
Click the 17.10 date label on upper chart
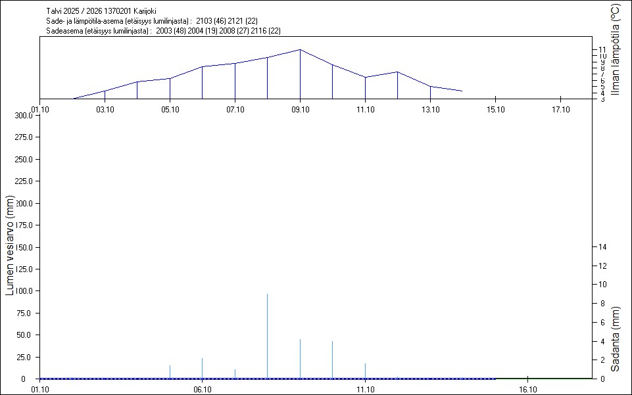(x=560, y=109)
